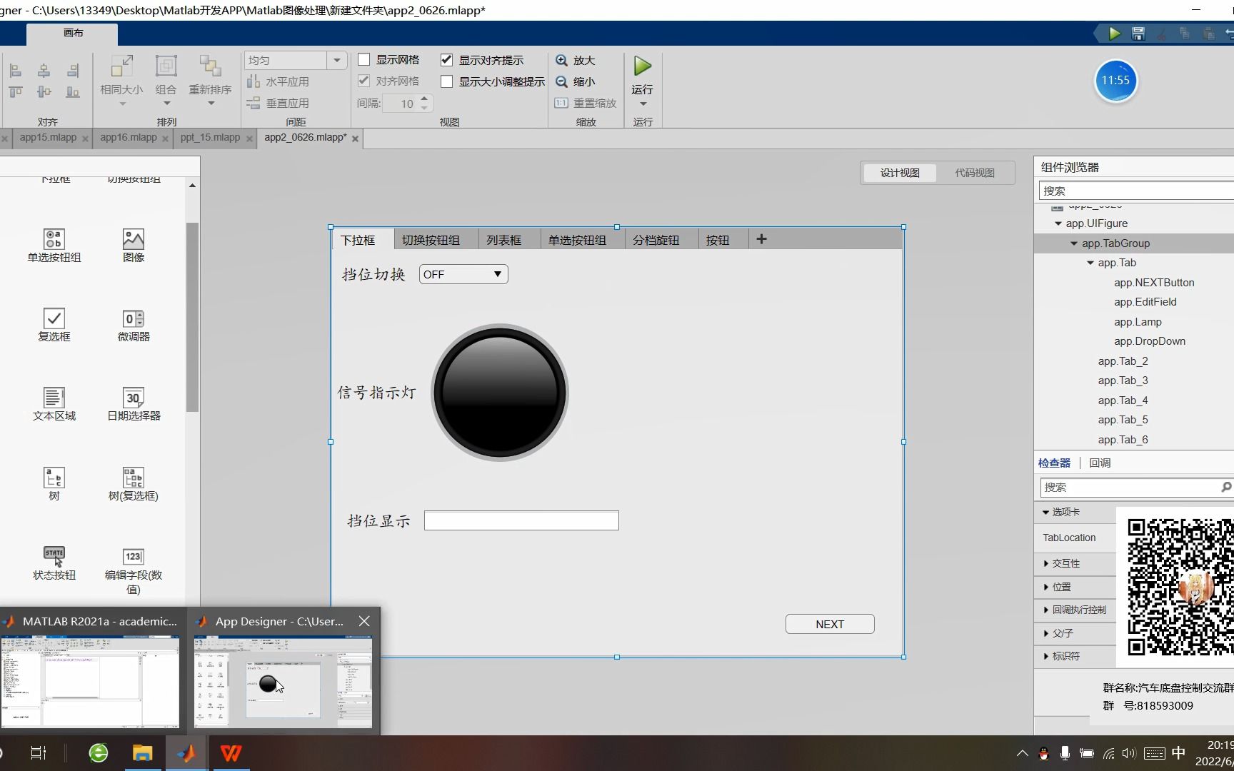Click the 水平应用 spacing button
Screen dimensions: 1234x771
(x=279, y=82)
